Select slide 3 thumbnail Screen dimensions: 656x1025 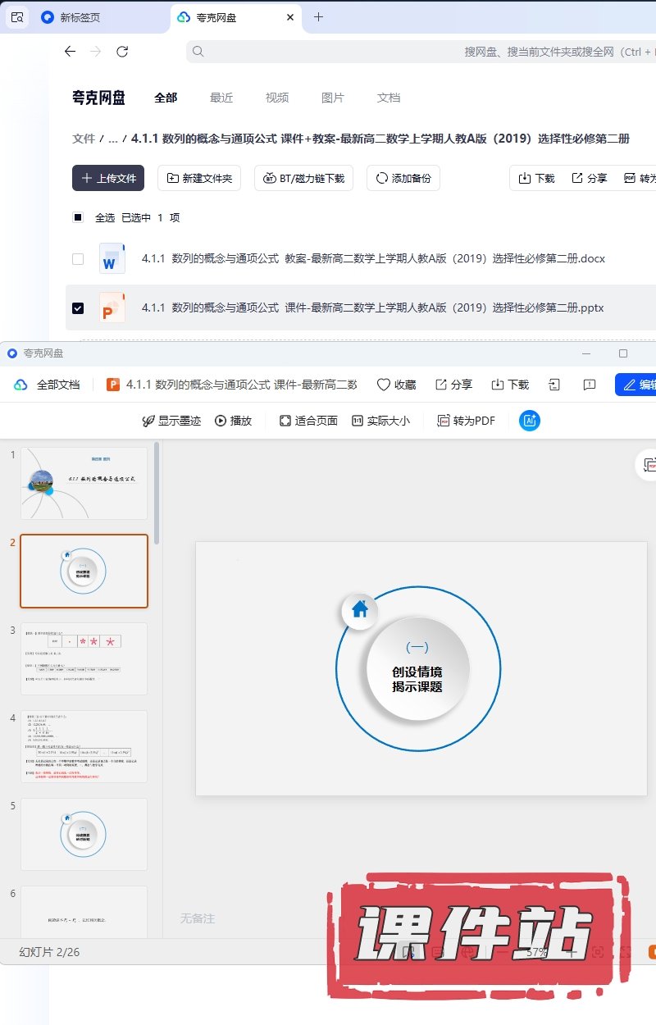(x=84, y=658)
